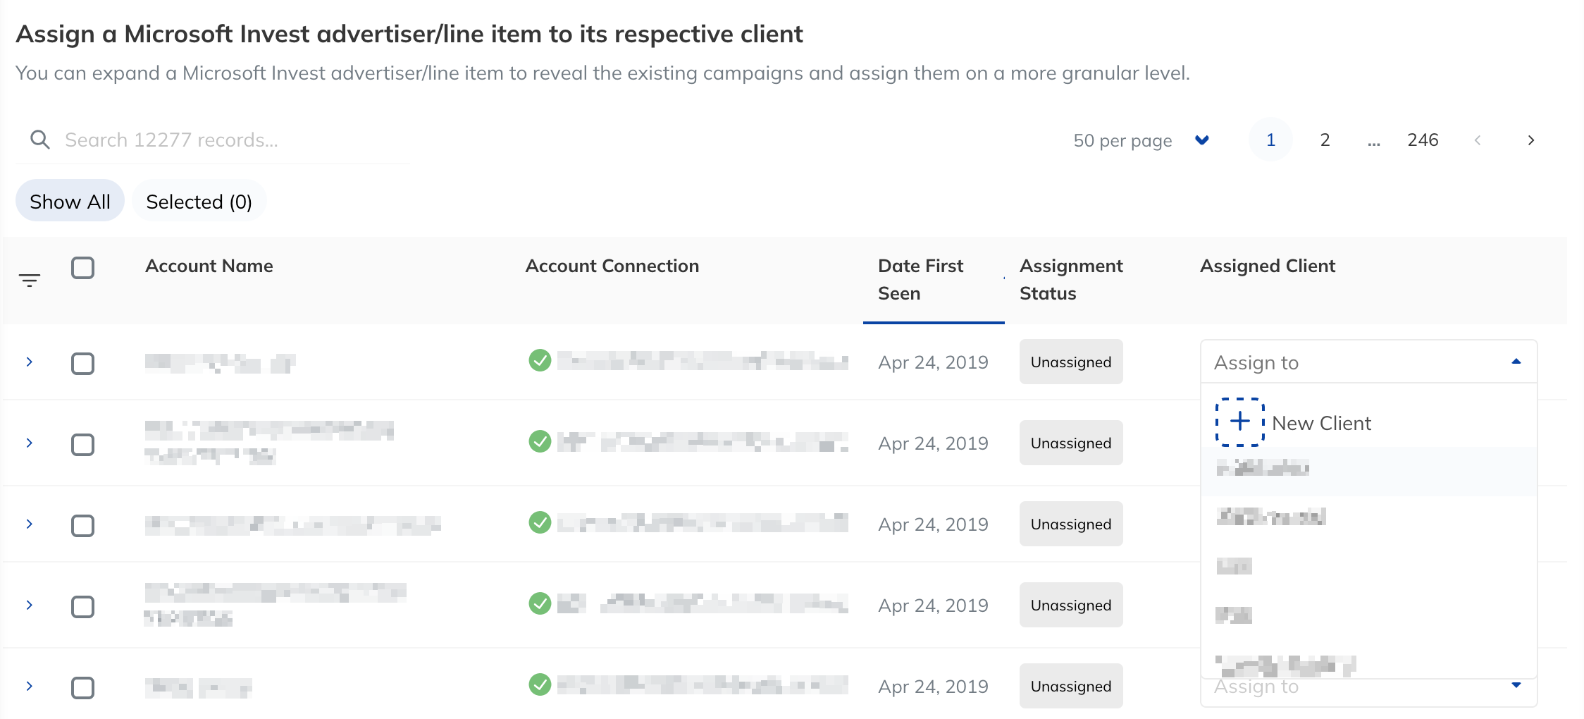The image size is (1584, 719).
Task: Go to page 1
Action: point(1270,140)
